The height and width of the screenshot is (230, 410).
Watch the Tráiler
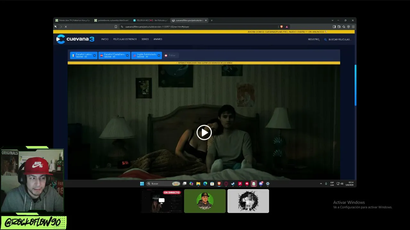[x=170, y=55]
